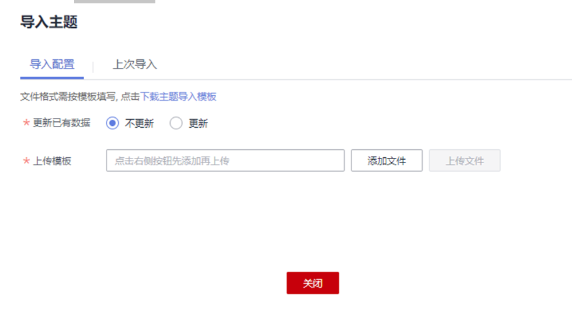This screenshot has width=572, height=315.
Task: Click red asterisk beside 上传模板
Action: point(26,160)
